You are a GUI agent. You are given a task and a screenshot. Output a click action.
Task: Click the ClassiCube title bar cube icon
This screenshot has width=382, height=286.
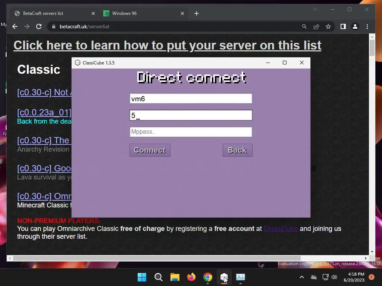pyautogui.click(x=78, y=63)
